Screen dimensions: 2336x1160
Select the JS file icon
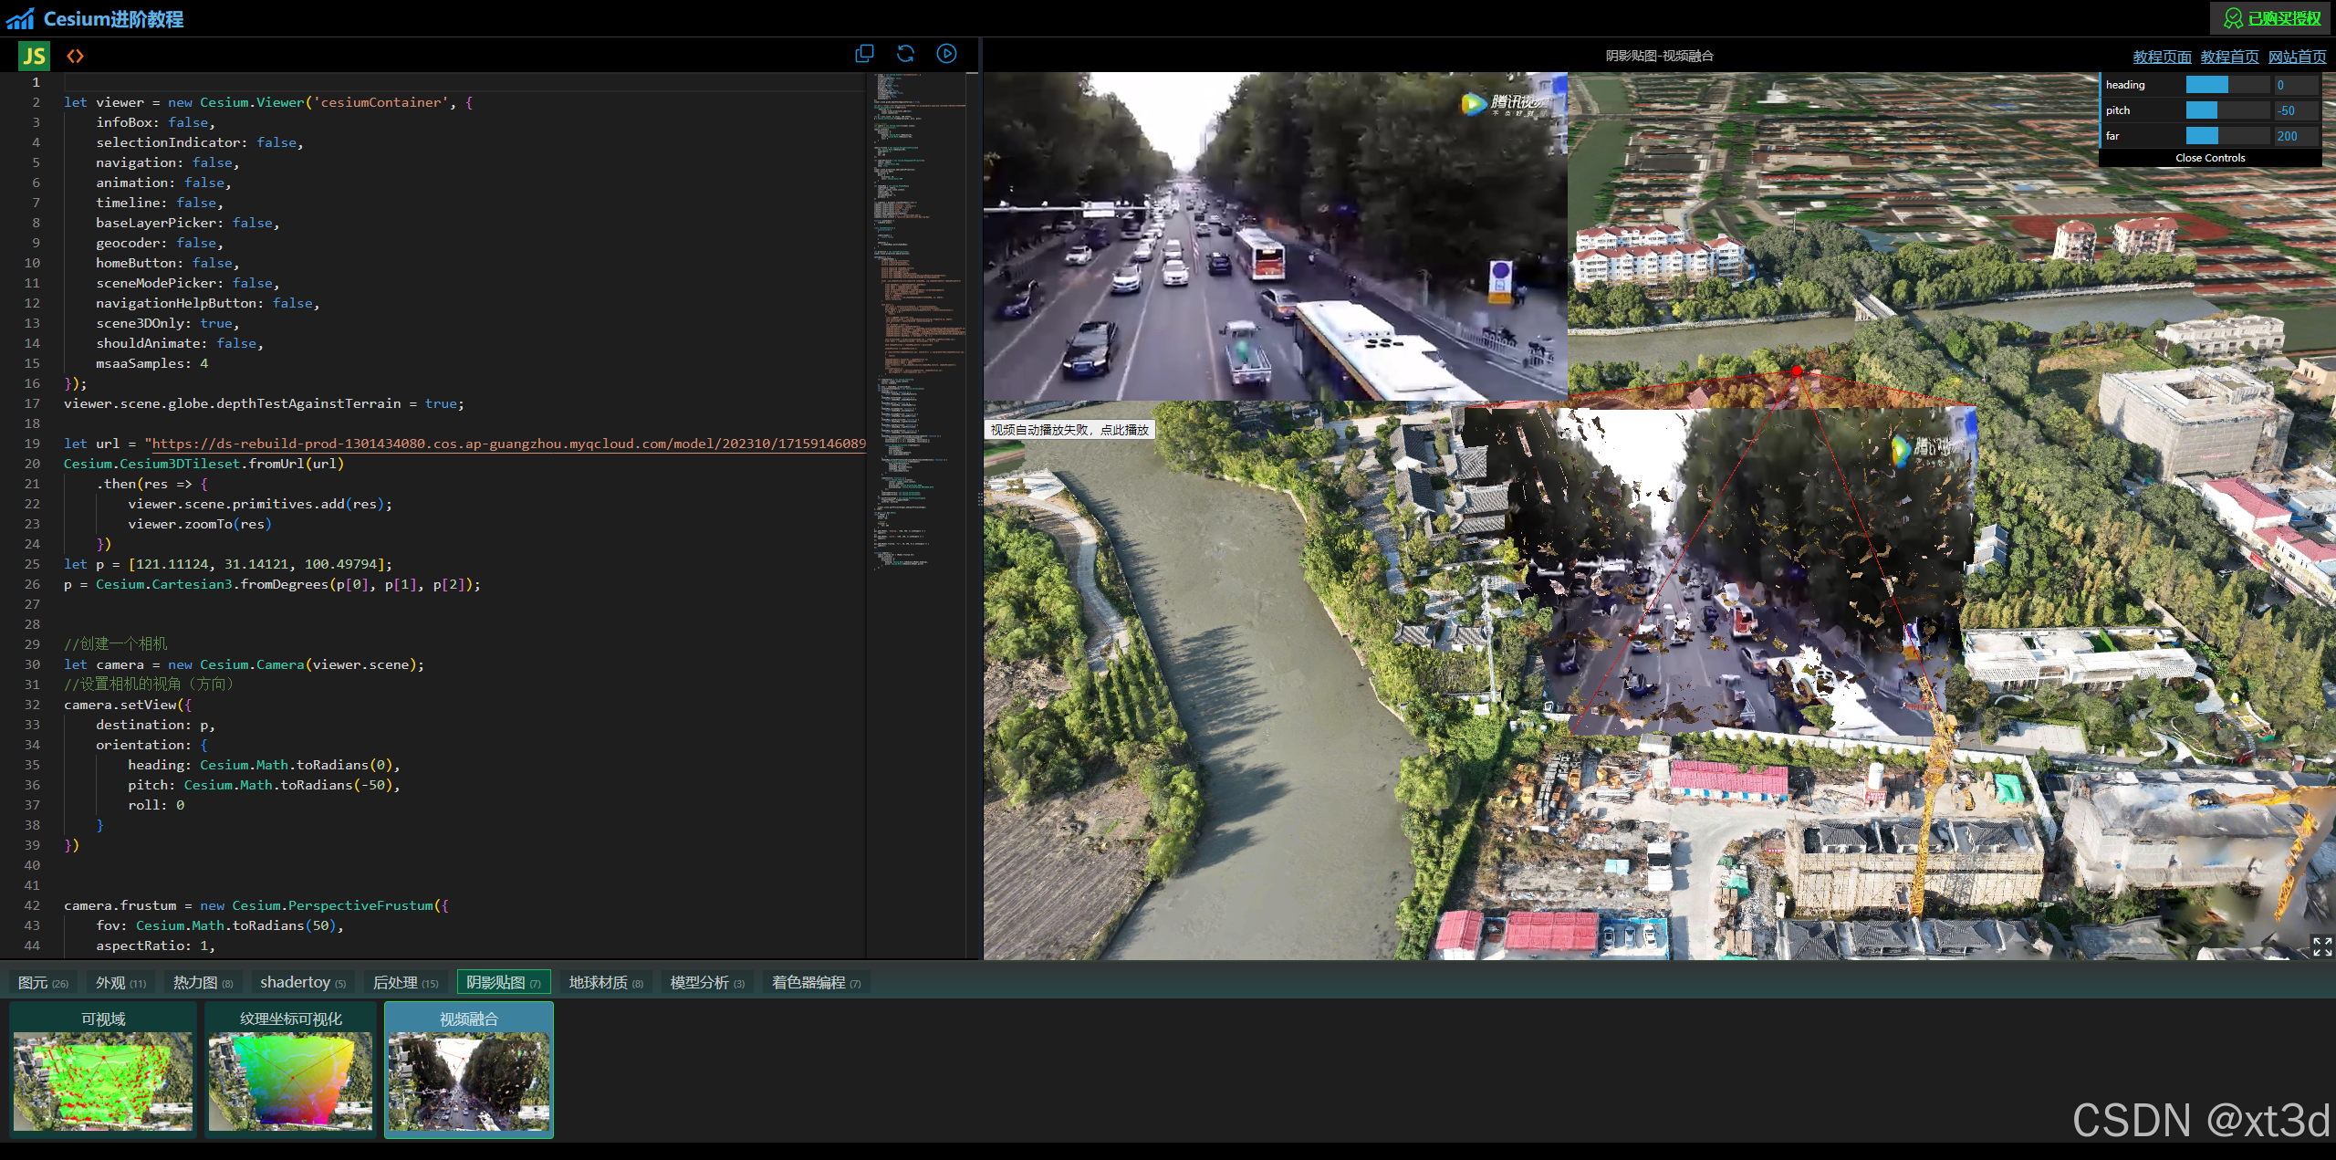(x=35, y=57)
